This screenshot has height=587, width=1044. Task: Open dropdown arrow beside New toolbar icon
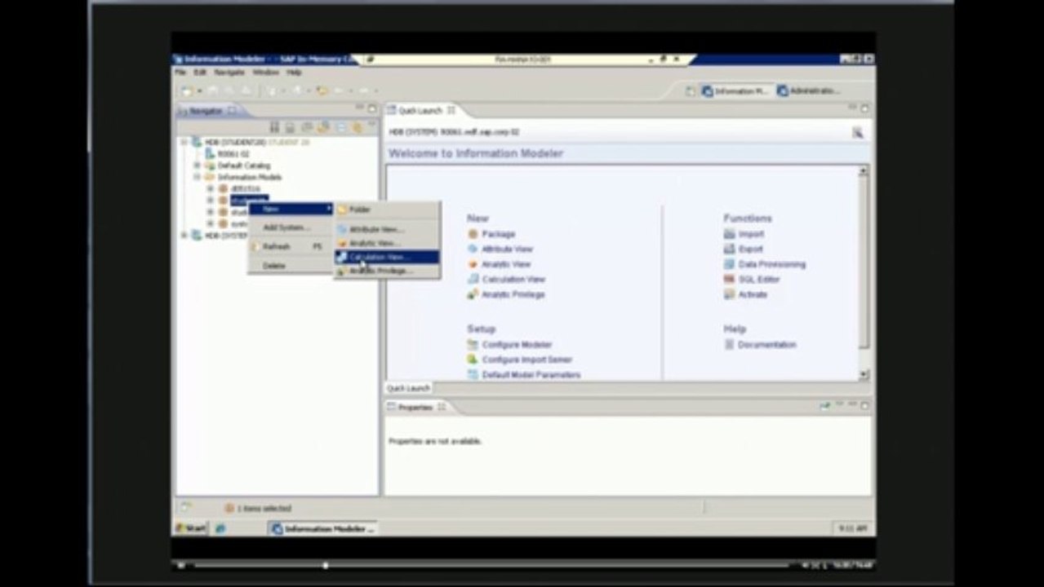tap(198, 91)
